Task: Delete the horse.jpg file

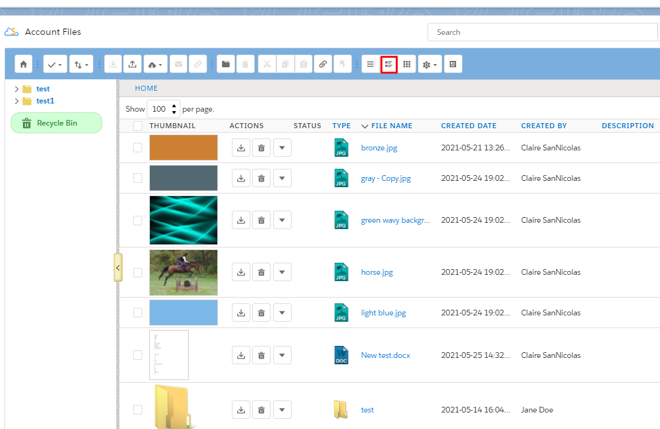Action: [x=261, y=272]
